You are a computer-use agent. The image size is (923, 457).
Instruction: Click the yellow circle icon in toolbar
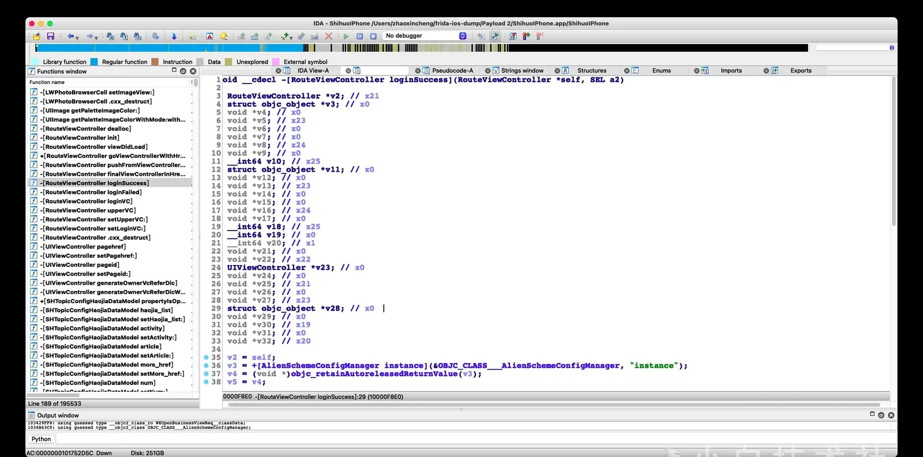(x=223, y=36)
